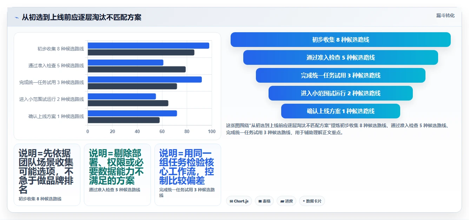469x220 pixels.
Task: Click the lightning icon beside the title
Action: (x=16, y=18)
